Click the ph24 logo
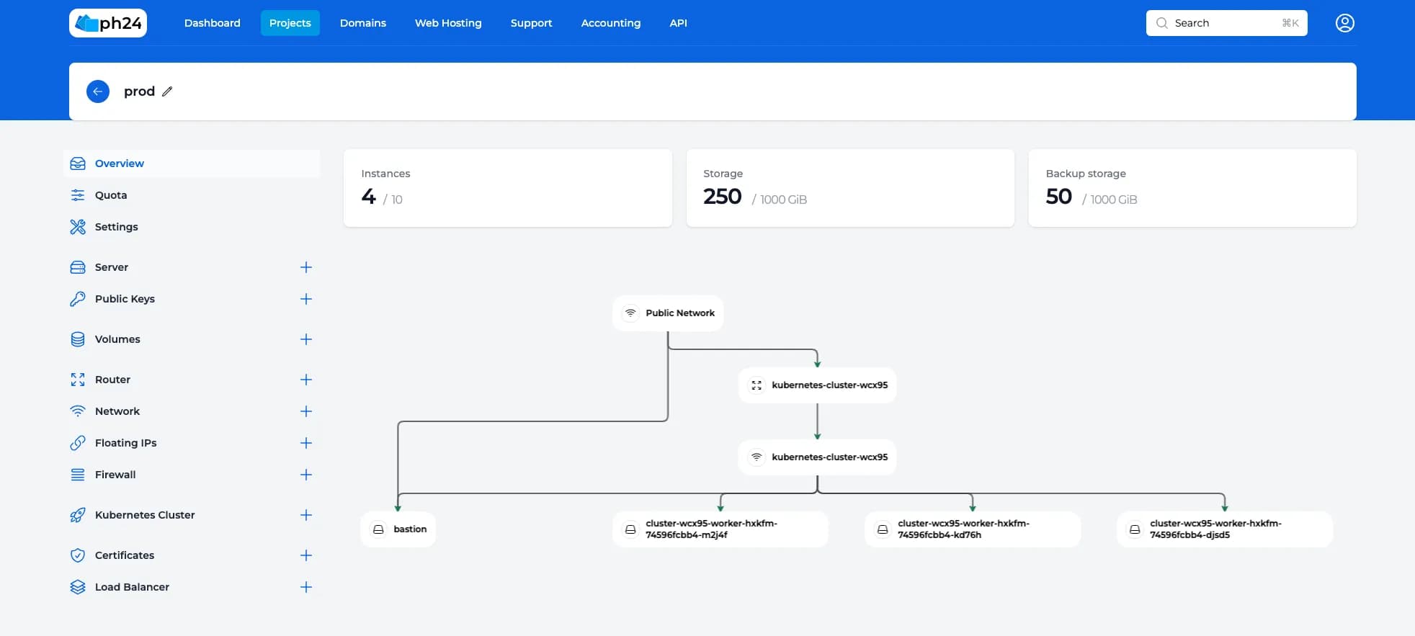 coord(108,23)
